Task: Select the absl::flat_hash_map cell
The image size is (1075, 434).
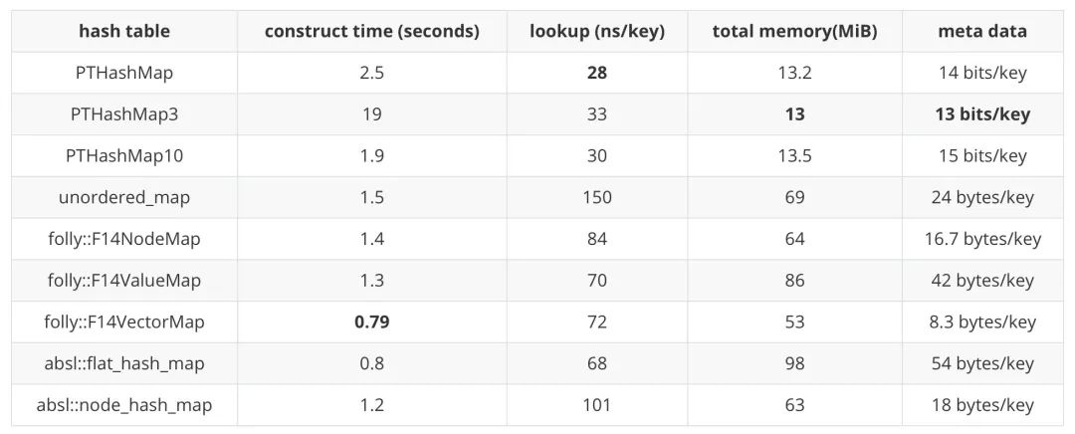Action: coord(124,363)
